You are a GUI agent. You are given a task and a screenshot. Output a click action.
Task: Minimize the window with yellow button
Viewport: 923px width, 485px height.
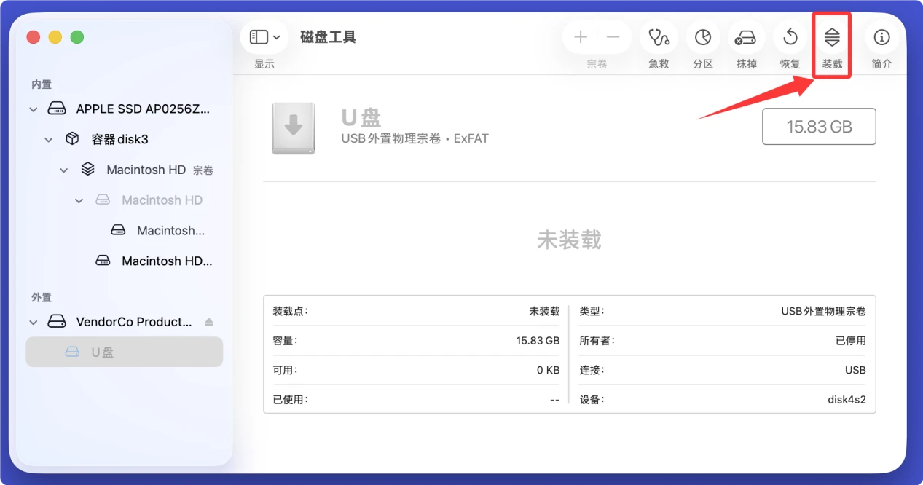[55, 37]
